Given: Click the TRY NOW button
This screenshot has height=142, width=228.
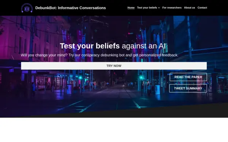Looking at the screenshot, I should pos(114,66).
